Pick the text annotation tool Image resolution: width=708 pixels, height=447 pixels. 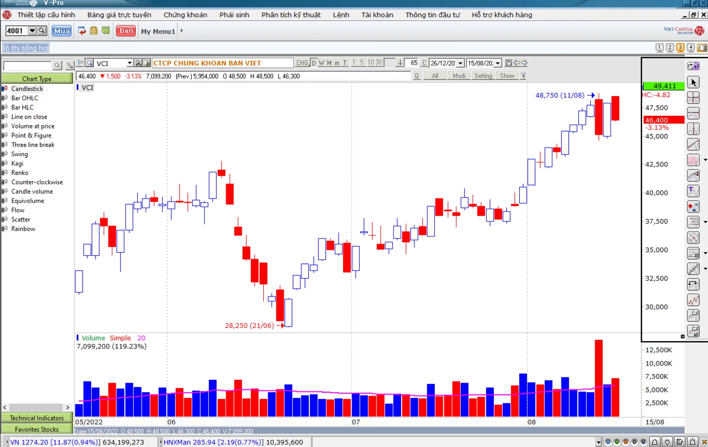tap(693, 191)
